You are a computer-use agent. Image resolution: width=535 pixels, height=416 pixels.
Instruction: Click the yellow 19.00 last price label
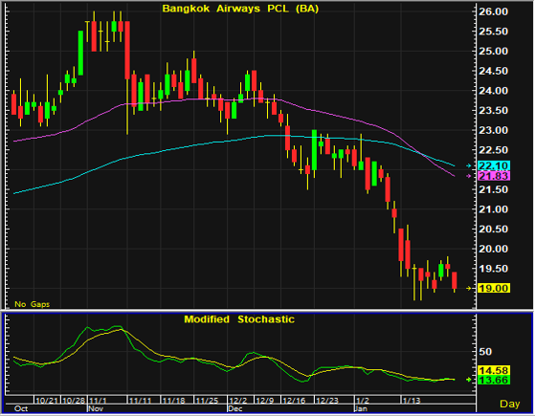click(x=494, y=288)
